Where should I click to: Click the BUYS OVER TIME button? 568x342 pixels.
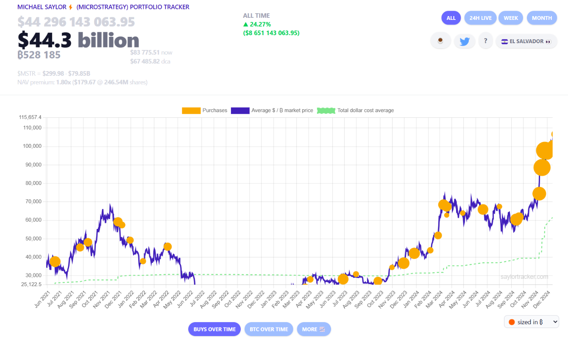coord(214,329)
